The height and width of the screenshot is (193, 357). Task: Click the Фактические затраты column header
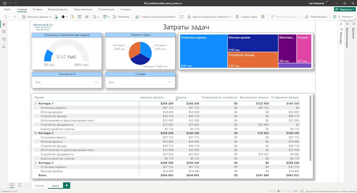254,97
